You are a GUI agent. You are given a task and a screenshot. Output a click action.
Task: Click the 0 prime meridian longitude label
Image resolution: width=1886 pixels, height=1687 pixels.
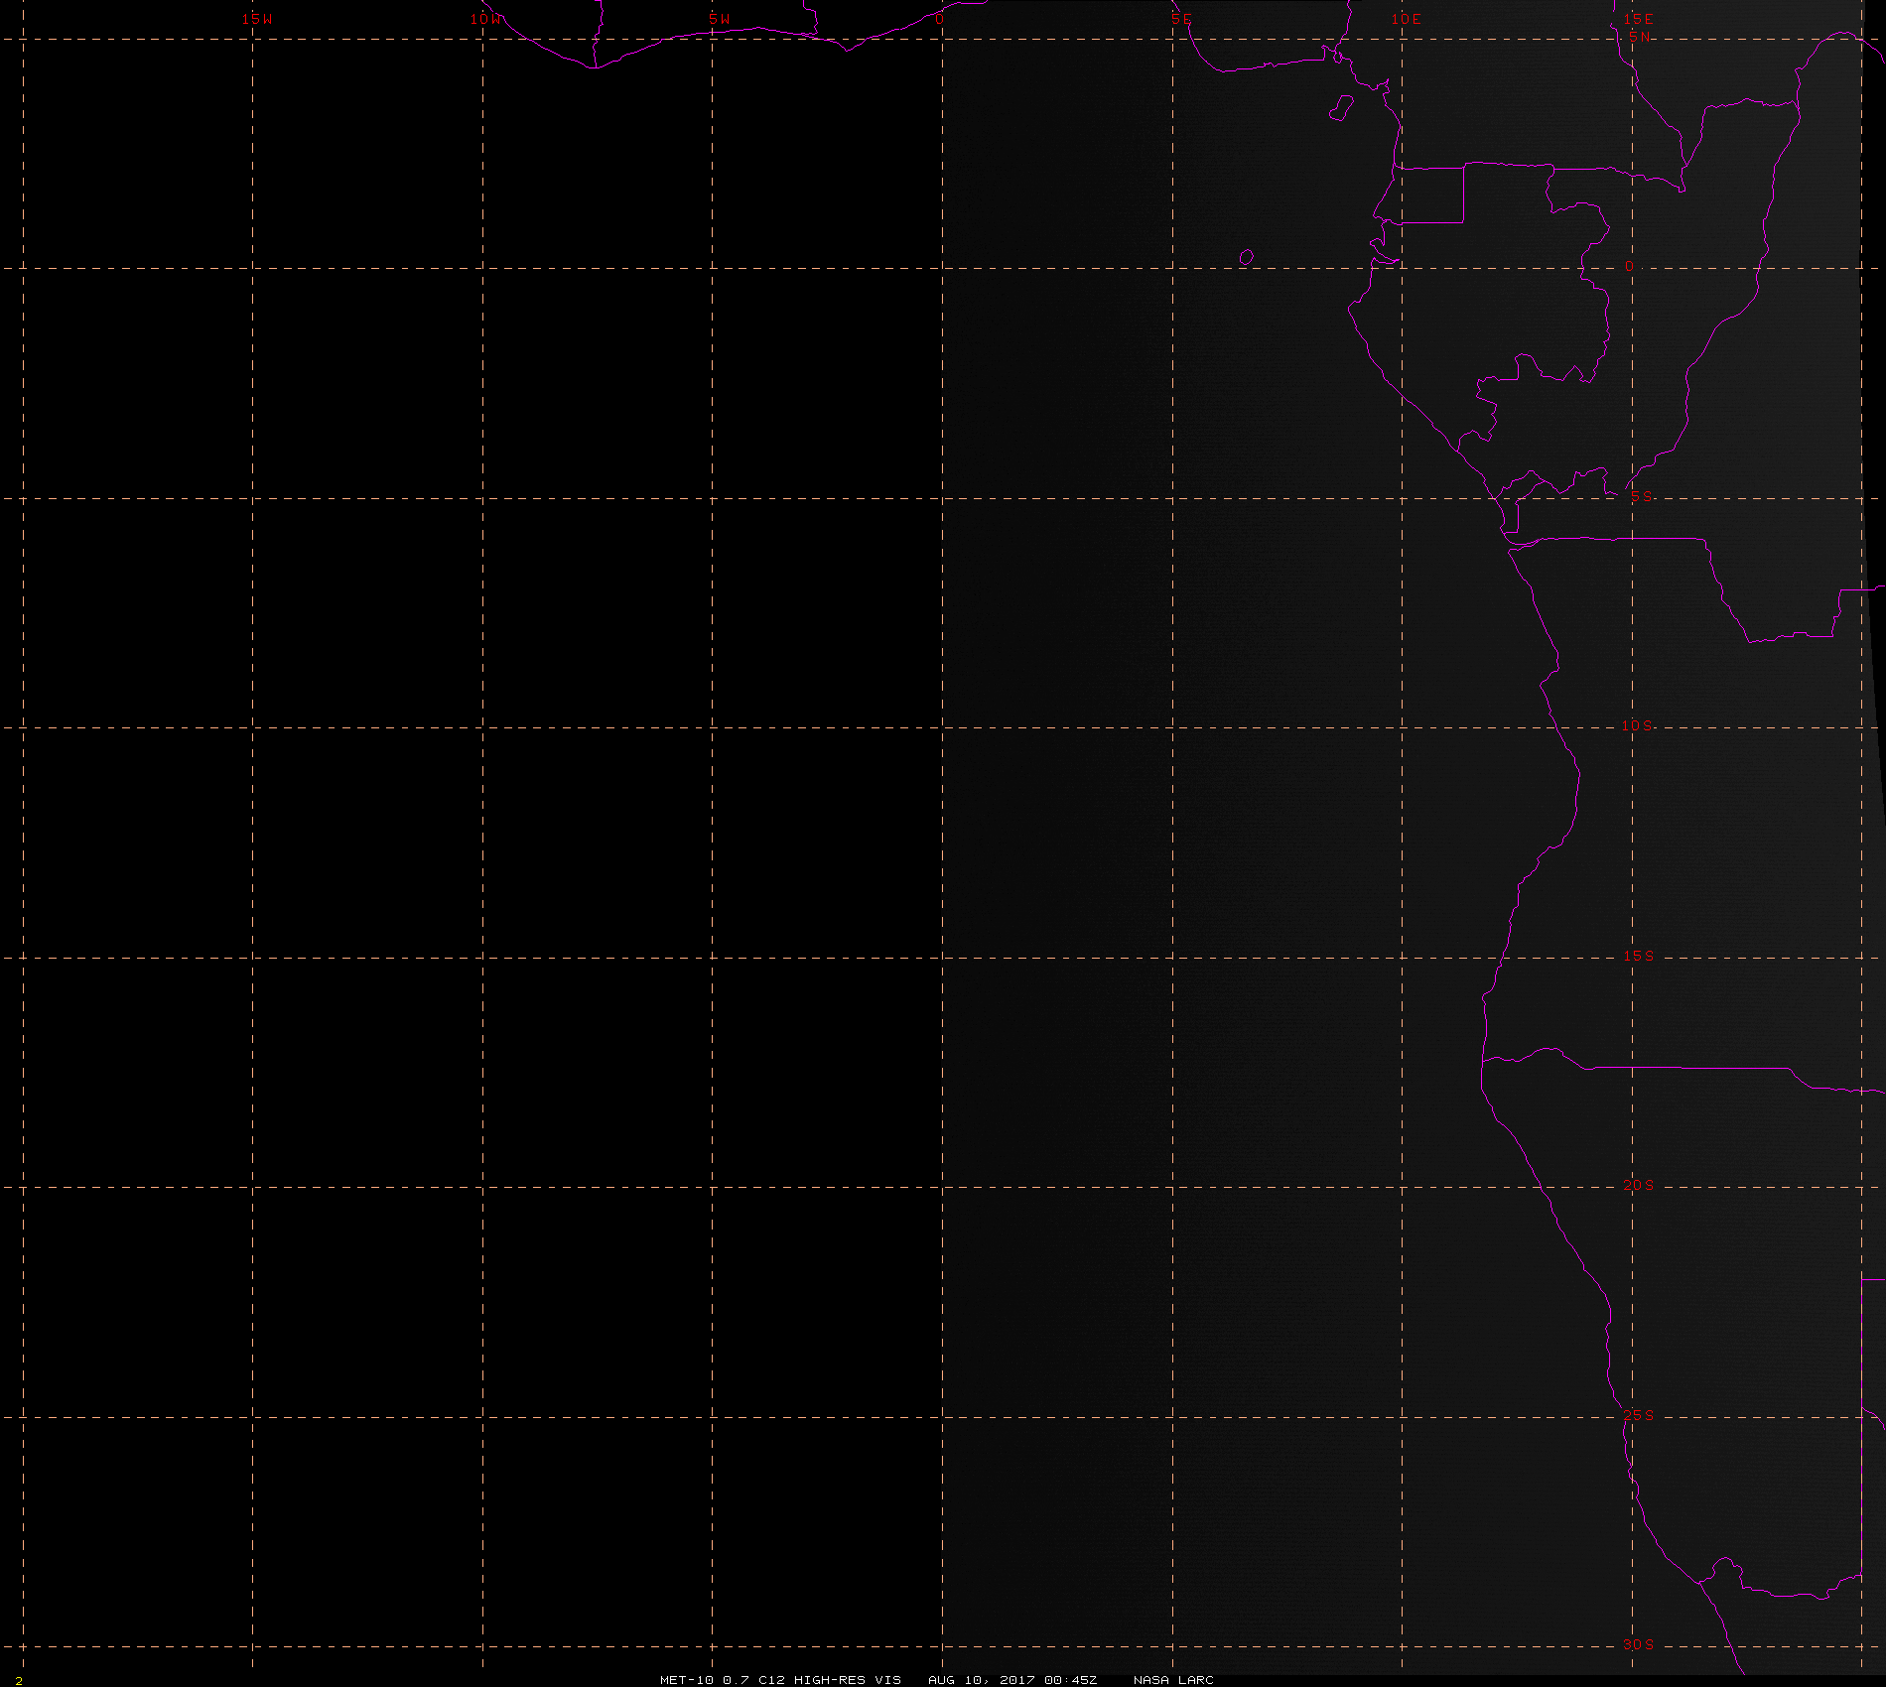[939, 19]
